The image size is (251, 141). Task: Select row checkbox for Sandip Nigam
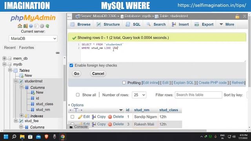(x=72, y=117)
